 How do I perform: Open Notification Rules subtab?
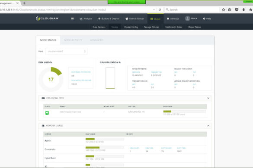(174, 27)
